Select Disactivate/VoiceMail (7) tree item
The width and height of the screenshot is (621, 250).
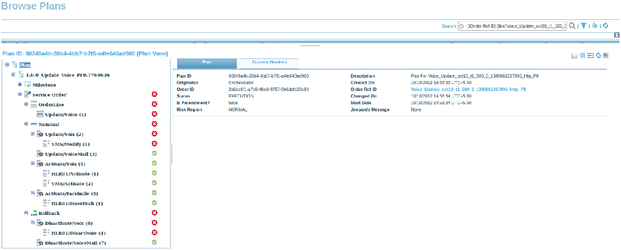point(75,243)
